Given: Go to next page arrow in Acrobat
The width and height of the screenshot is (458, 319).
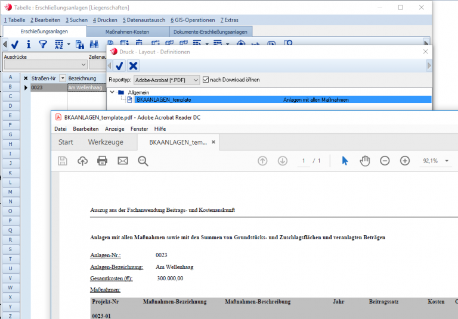Looking at the screenshot, I should 283,161.
